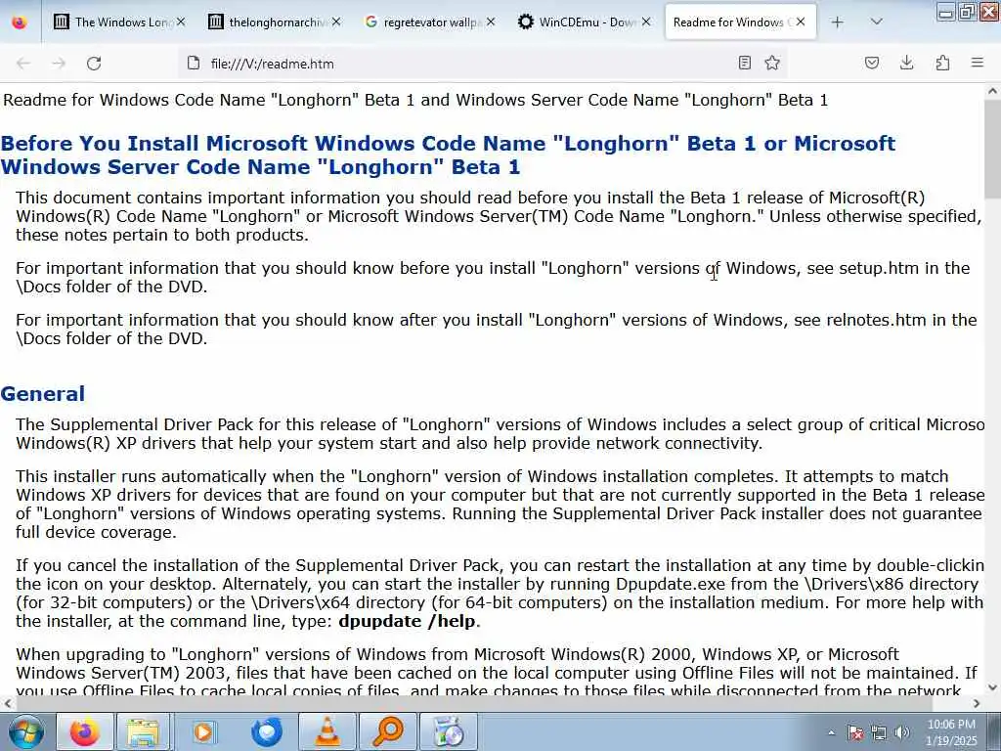Click the Firefox logo in the tab bar
Viewport: 1001px width, 751px height.
[20, 22]
